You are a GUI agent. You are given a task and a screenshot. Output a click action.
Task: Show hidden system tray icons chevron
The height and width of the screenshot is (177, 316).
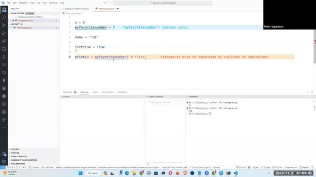click(269, 173)
